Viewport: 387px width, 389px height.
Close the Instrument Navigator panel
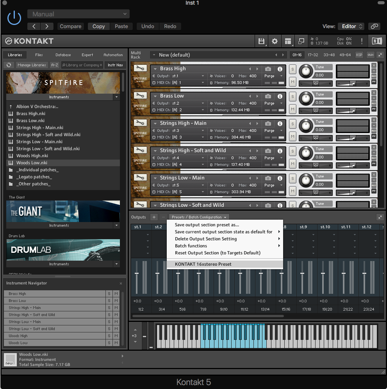121,283
